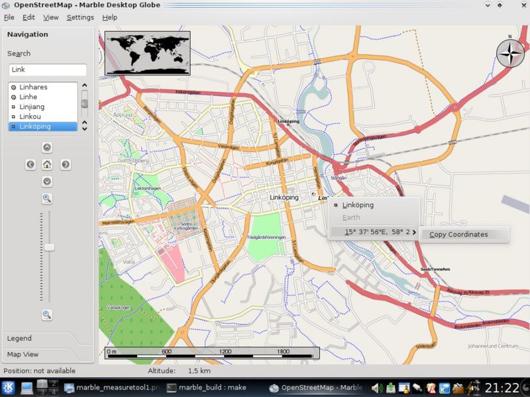Screen dimensions: 530x397
Task: Click the world overview minimap thumbnail
Action: (147, 52)
